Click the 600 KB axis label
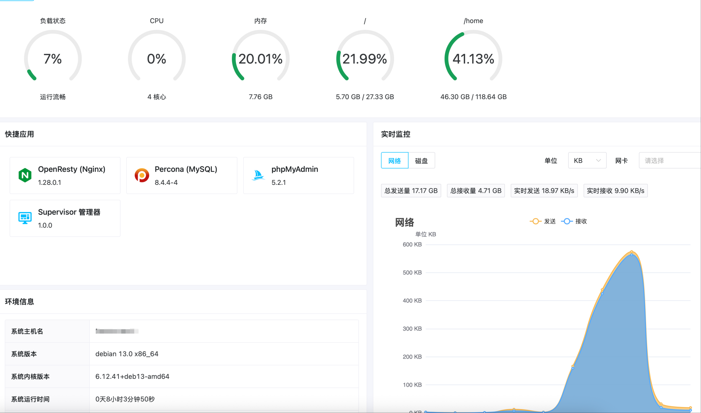 (x=412, y=244)
